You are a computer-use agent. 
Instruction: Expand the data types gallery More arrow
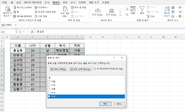[x=120, y=15]
